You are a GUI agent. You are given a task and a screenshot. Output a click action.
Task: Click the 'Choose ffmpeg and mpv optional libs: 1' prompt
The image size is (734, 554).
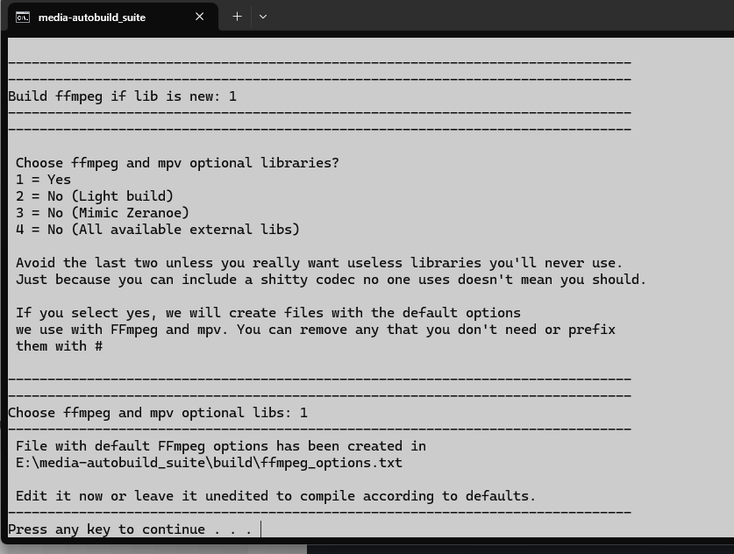click(158, 413)
